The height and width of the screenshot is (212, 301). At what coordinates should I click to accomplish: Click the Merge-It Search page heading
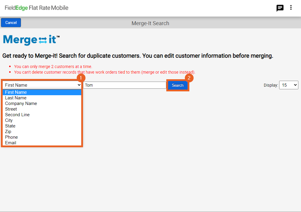pyautogui.click(x=150, y=23)
